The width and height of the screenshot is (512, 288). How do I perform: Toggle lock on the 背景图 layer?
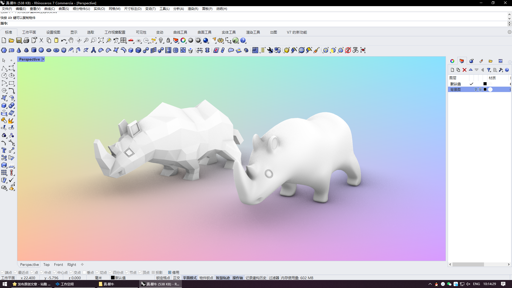(x=480, y=90)
